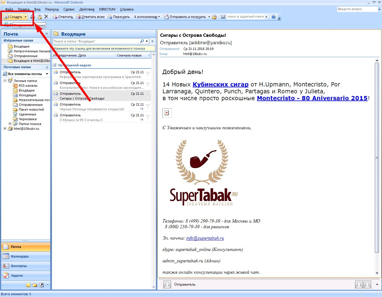The image size is (382, 297).
Task: Open the Кубинских сигар link
Action: (x=220, y=84)
